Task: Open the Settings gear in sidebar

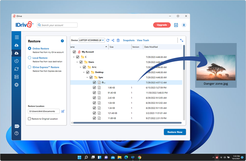Action: 16,85
